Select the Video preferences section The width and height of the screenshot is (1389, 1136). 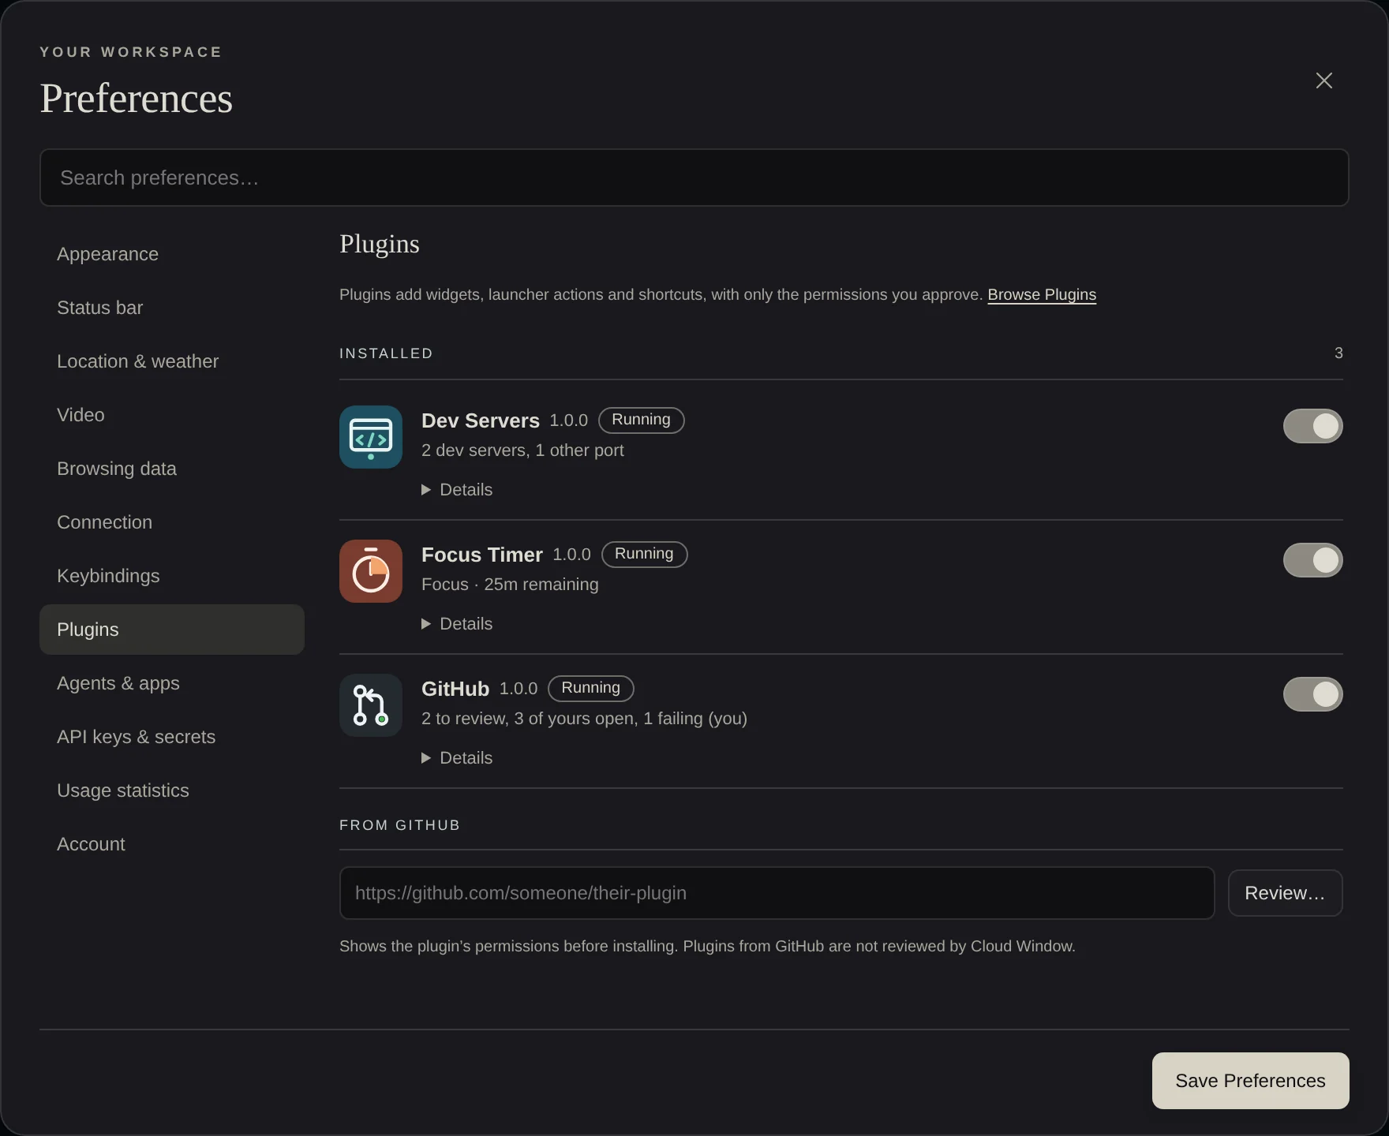pos(172,415)
